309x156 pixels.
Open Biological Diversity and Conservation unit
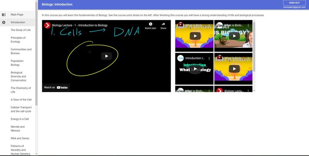tap(18, 76)
